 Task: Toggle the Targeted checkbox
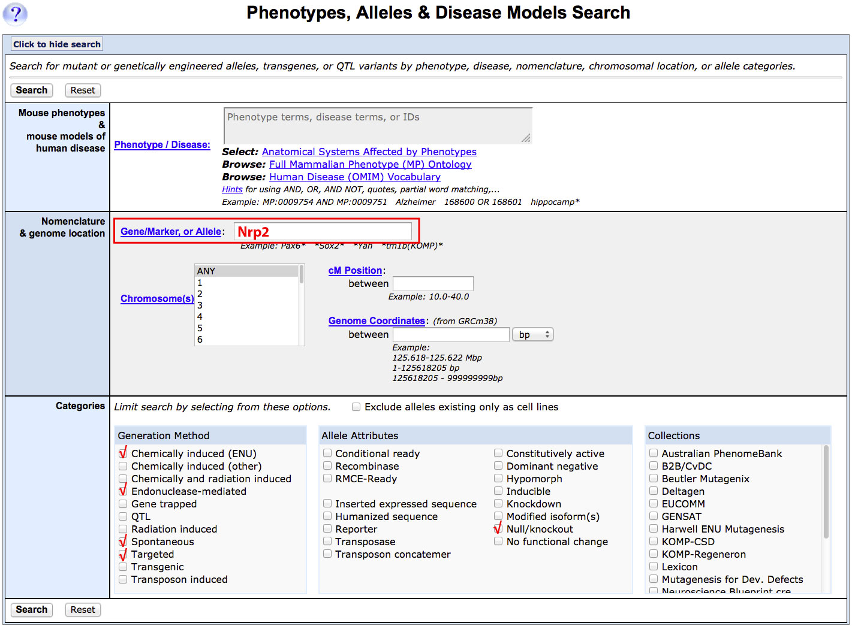click(123, 554)
